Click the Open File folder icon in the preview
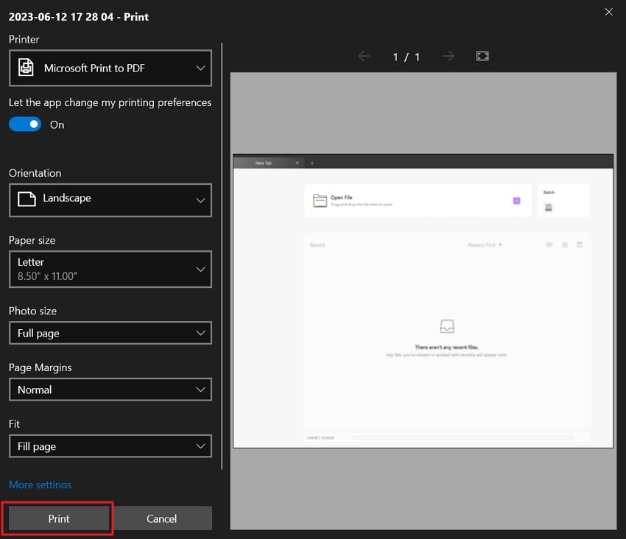Viewport: 626px width, 539px height. click(321, 199)
